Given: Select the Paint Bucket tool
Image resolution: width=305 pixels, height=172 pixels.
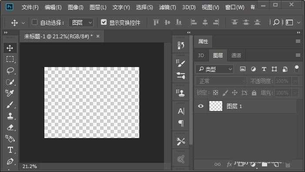Looking at the screenshot, I should coord(10,138).
